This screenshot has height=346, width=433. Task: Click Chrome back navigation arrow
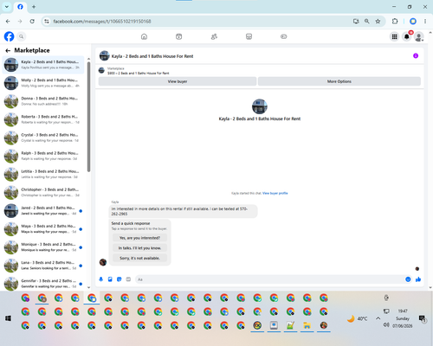[x=8, y=22]
